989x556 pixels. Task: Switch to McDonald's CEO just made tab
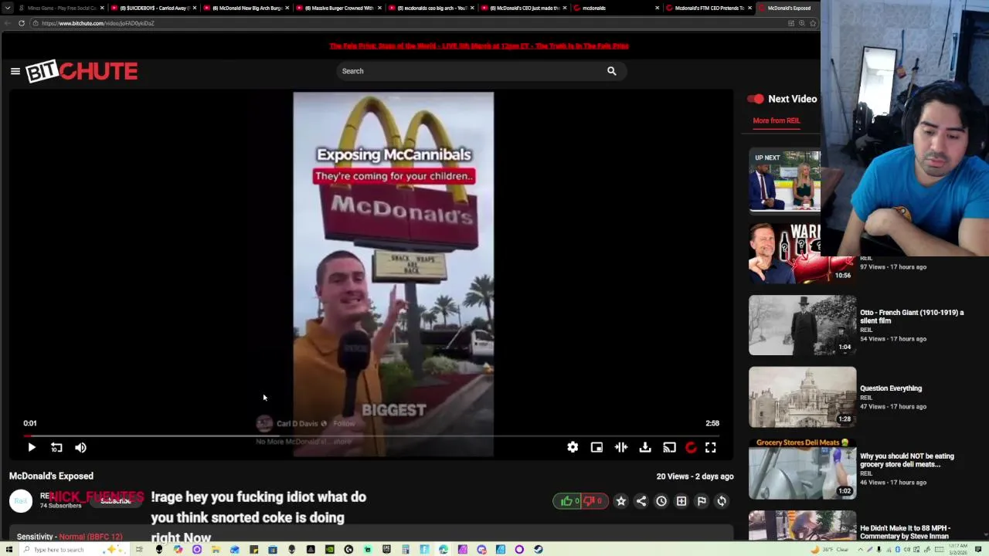click(524, 8)
